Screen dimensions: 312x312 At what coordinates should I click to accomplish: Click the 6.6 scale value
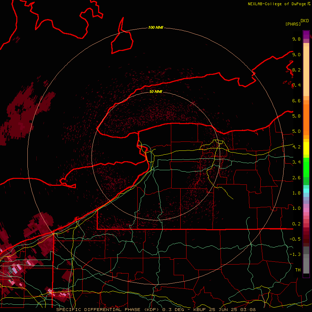(296, 101)
